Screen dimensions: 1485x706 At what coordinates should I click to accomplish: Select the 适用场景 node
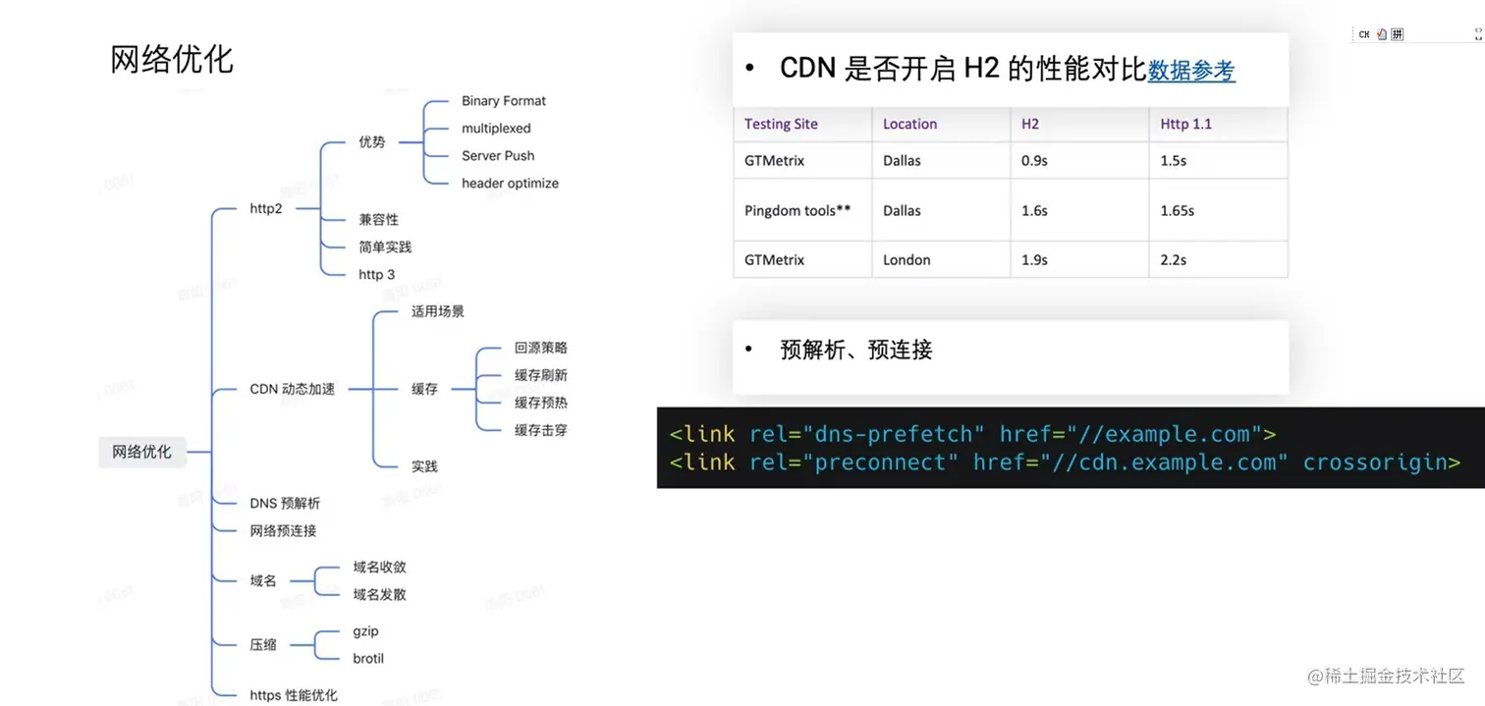[438, 311]
